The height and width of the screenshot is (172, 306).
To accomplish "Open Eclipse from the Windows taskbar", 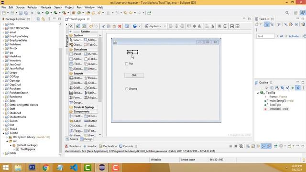I will (102, 167).
